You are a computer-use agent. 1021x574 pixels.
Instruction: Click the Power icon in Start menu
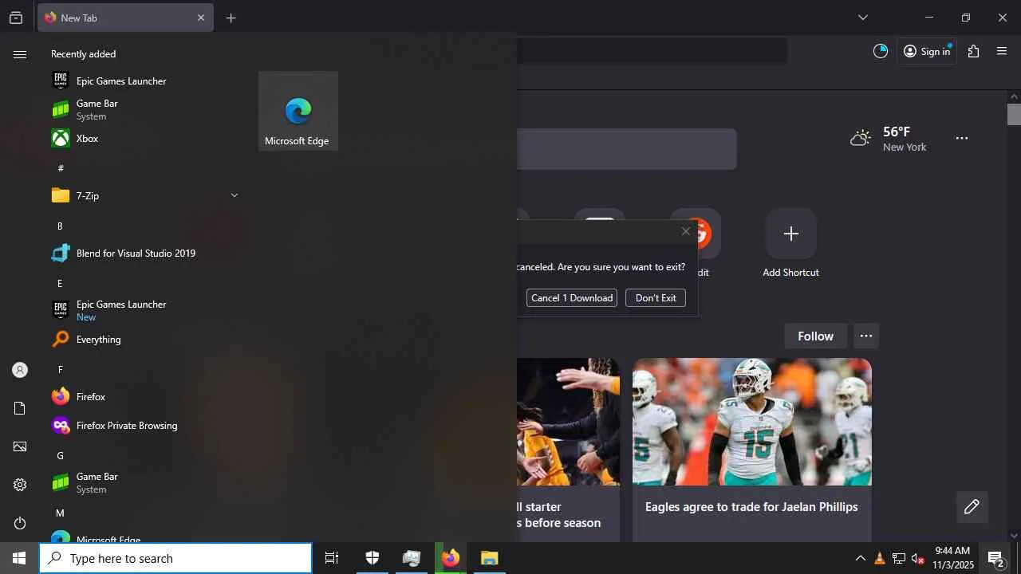20,523
